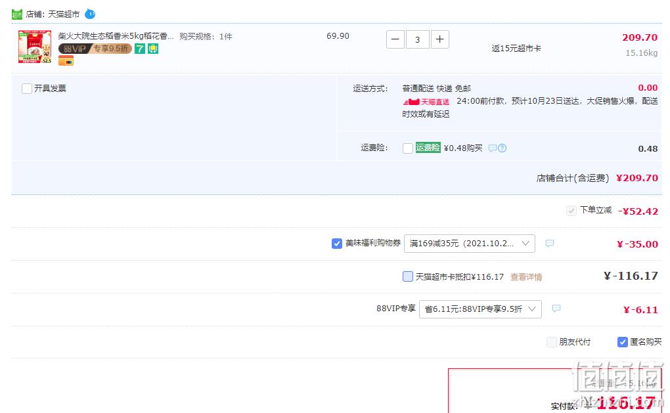
Task: Click the unit price 69.90
Action: [x=338, y=36]
